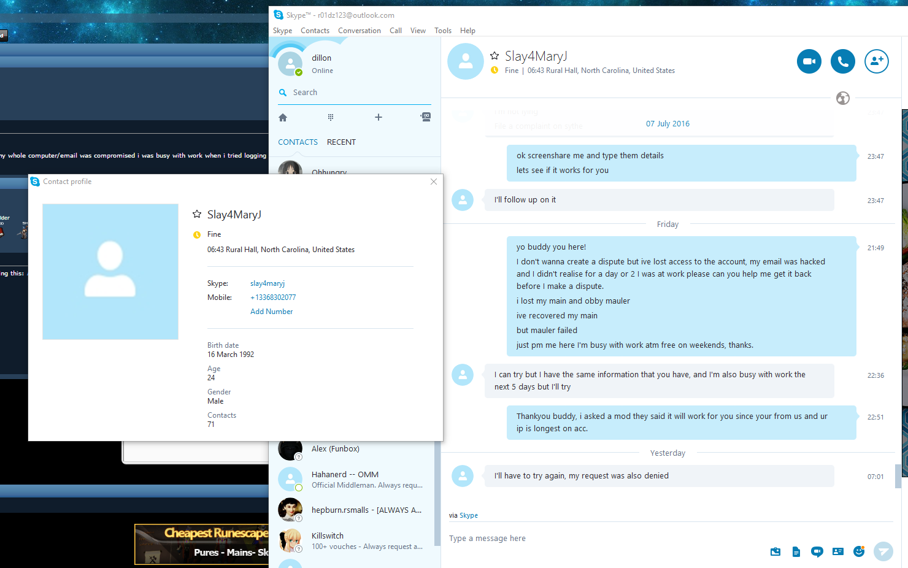This screenshot has height=568, width=908.
Task: Click the 'ok screenshare me' message bubble
Action: [681, 163]
